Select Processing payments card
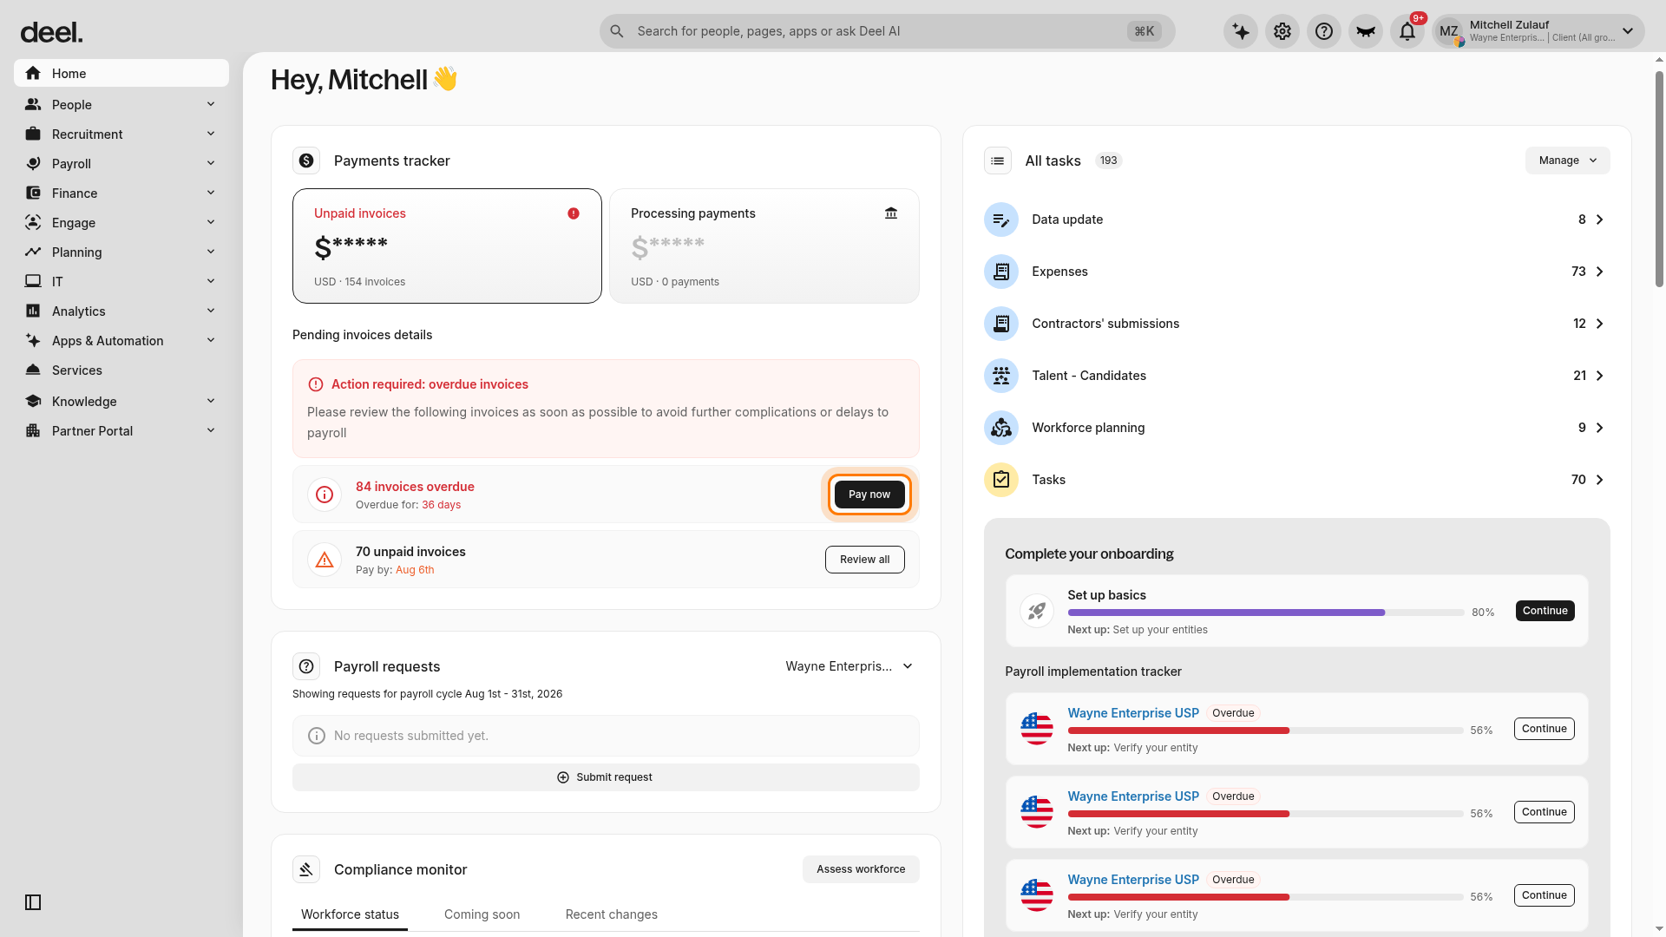The image size is (1666, 937). 764,246
